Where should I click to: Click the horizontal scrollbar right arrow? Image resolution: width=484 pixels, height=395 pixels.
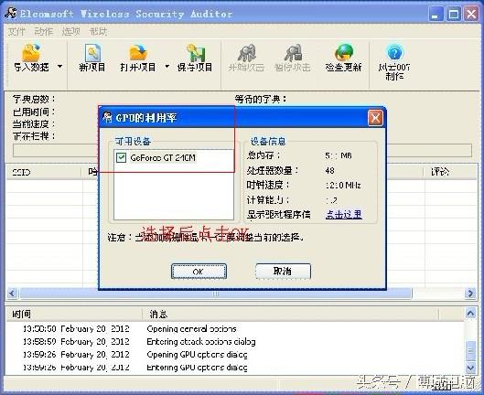click(x=470, y=293)
